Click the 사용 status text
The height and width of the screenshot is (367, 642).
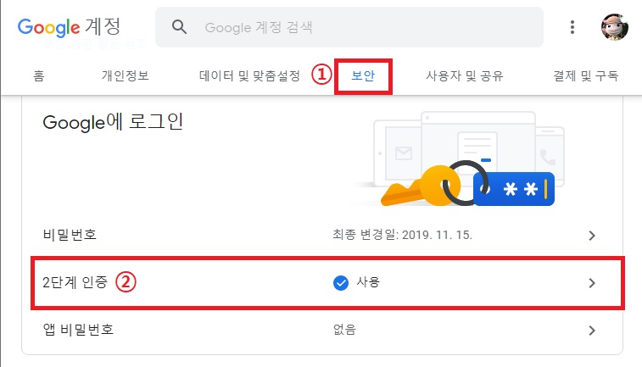click(x=368, y=282)
